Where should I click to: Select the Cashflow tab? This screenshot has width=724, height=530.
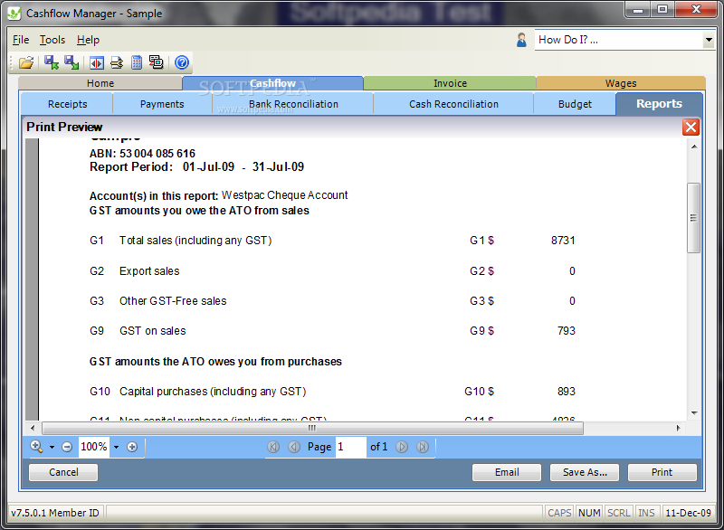(272, 83)
